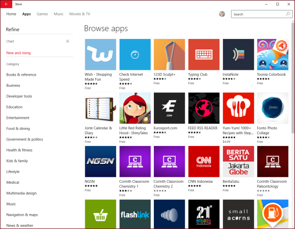Viewport: 295px width, 229px height.
Task: Open the Corinth Classroom Chemistry 1 icon
Action: pos(135,161)
